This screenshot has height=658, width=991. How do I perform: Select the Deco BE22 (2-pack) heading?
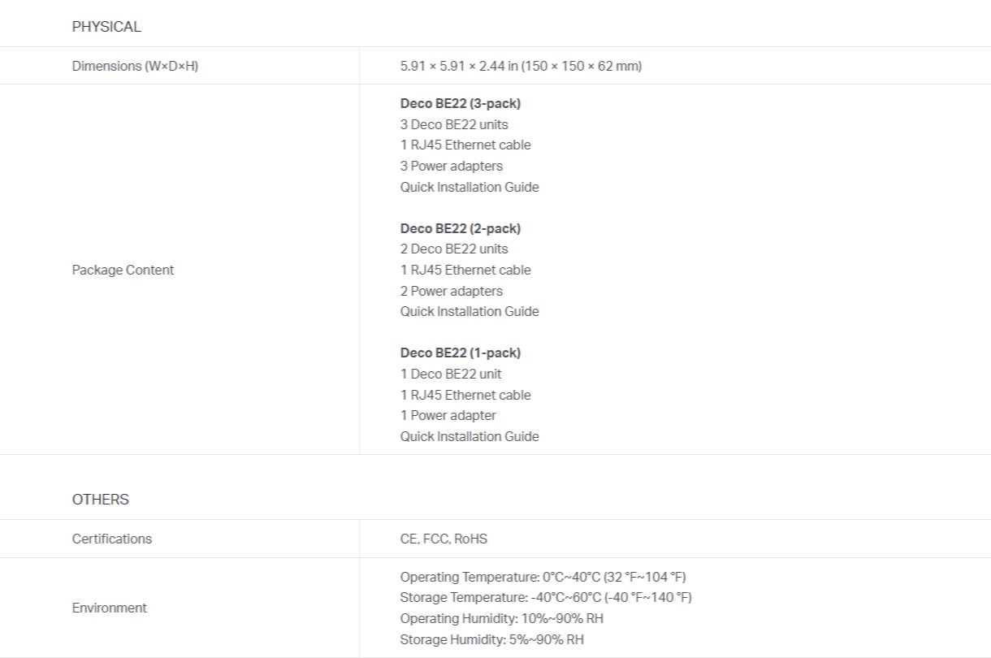coord(461,228)
